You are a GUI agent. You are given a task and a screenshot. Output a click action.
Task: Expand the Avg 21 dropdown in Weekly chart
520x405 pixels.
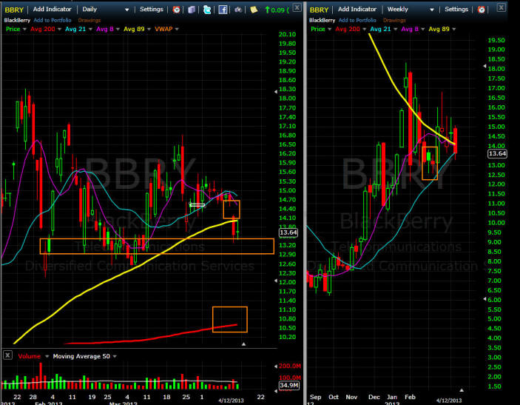[395, 29]
